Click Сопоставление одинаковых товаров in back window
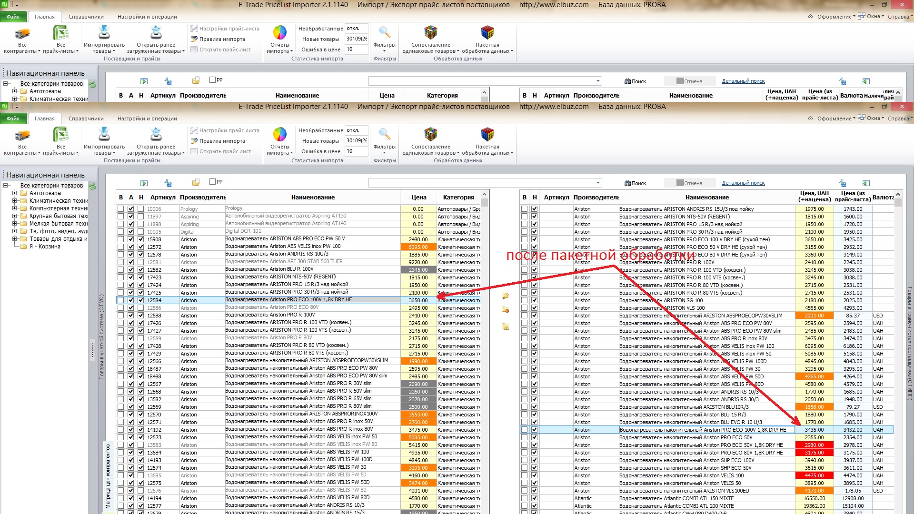Image resolution: width=914 pixels, height=514 pixels. tap(431, 39)
